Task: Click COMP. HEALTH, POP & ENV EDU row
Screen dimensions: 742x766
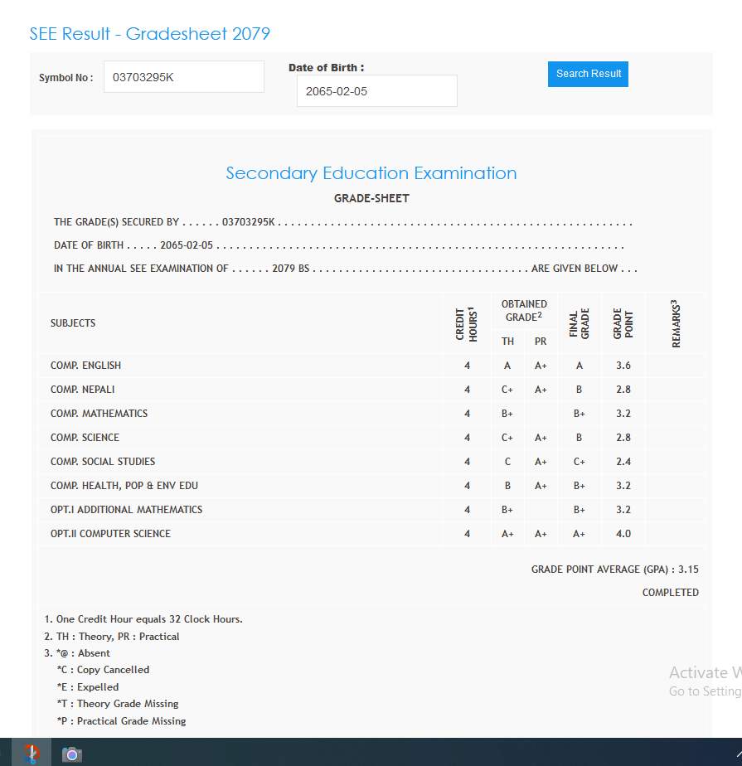Action: (x=124, y=486)
